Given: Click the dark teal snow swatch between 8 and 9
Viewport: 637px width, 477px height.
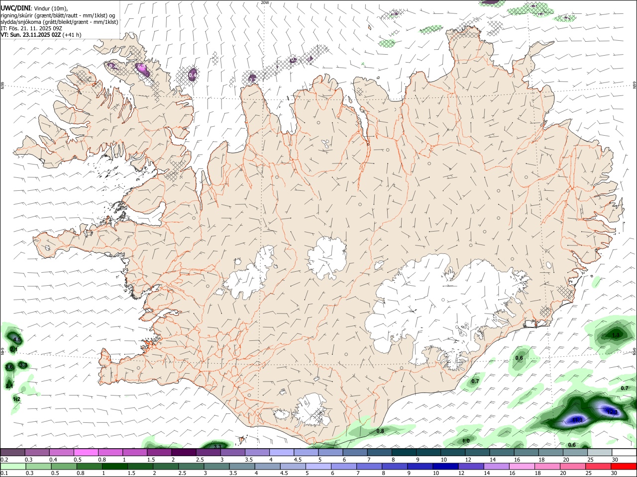Looking at the screenshot, I should [404, 452].
